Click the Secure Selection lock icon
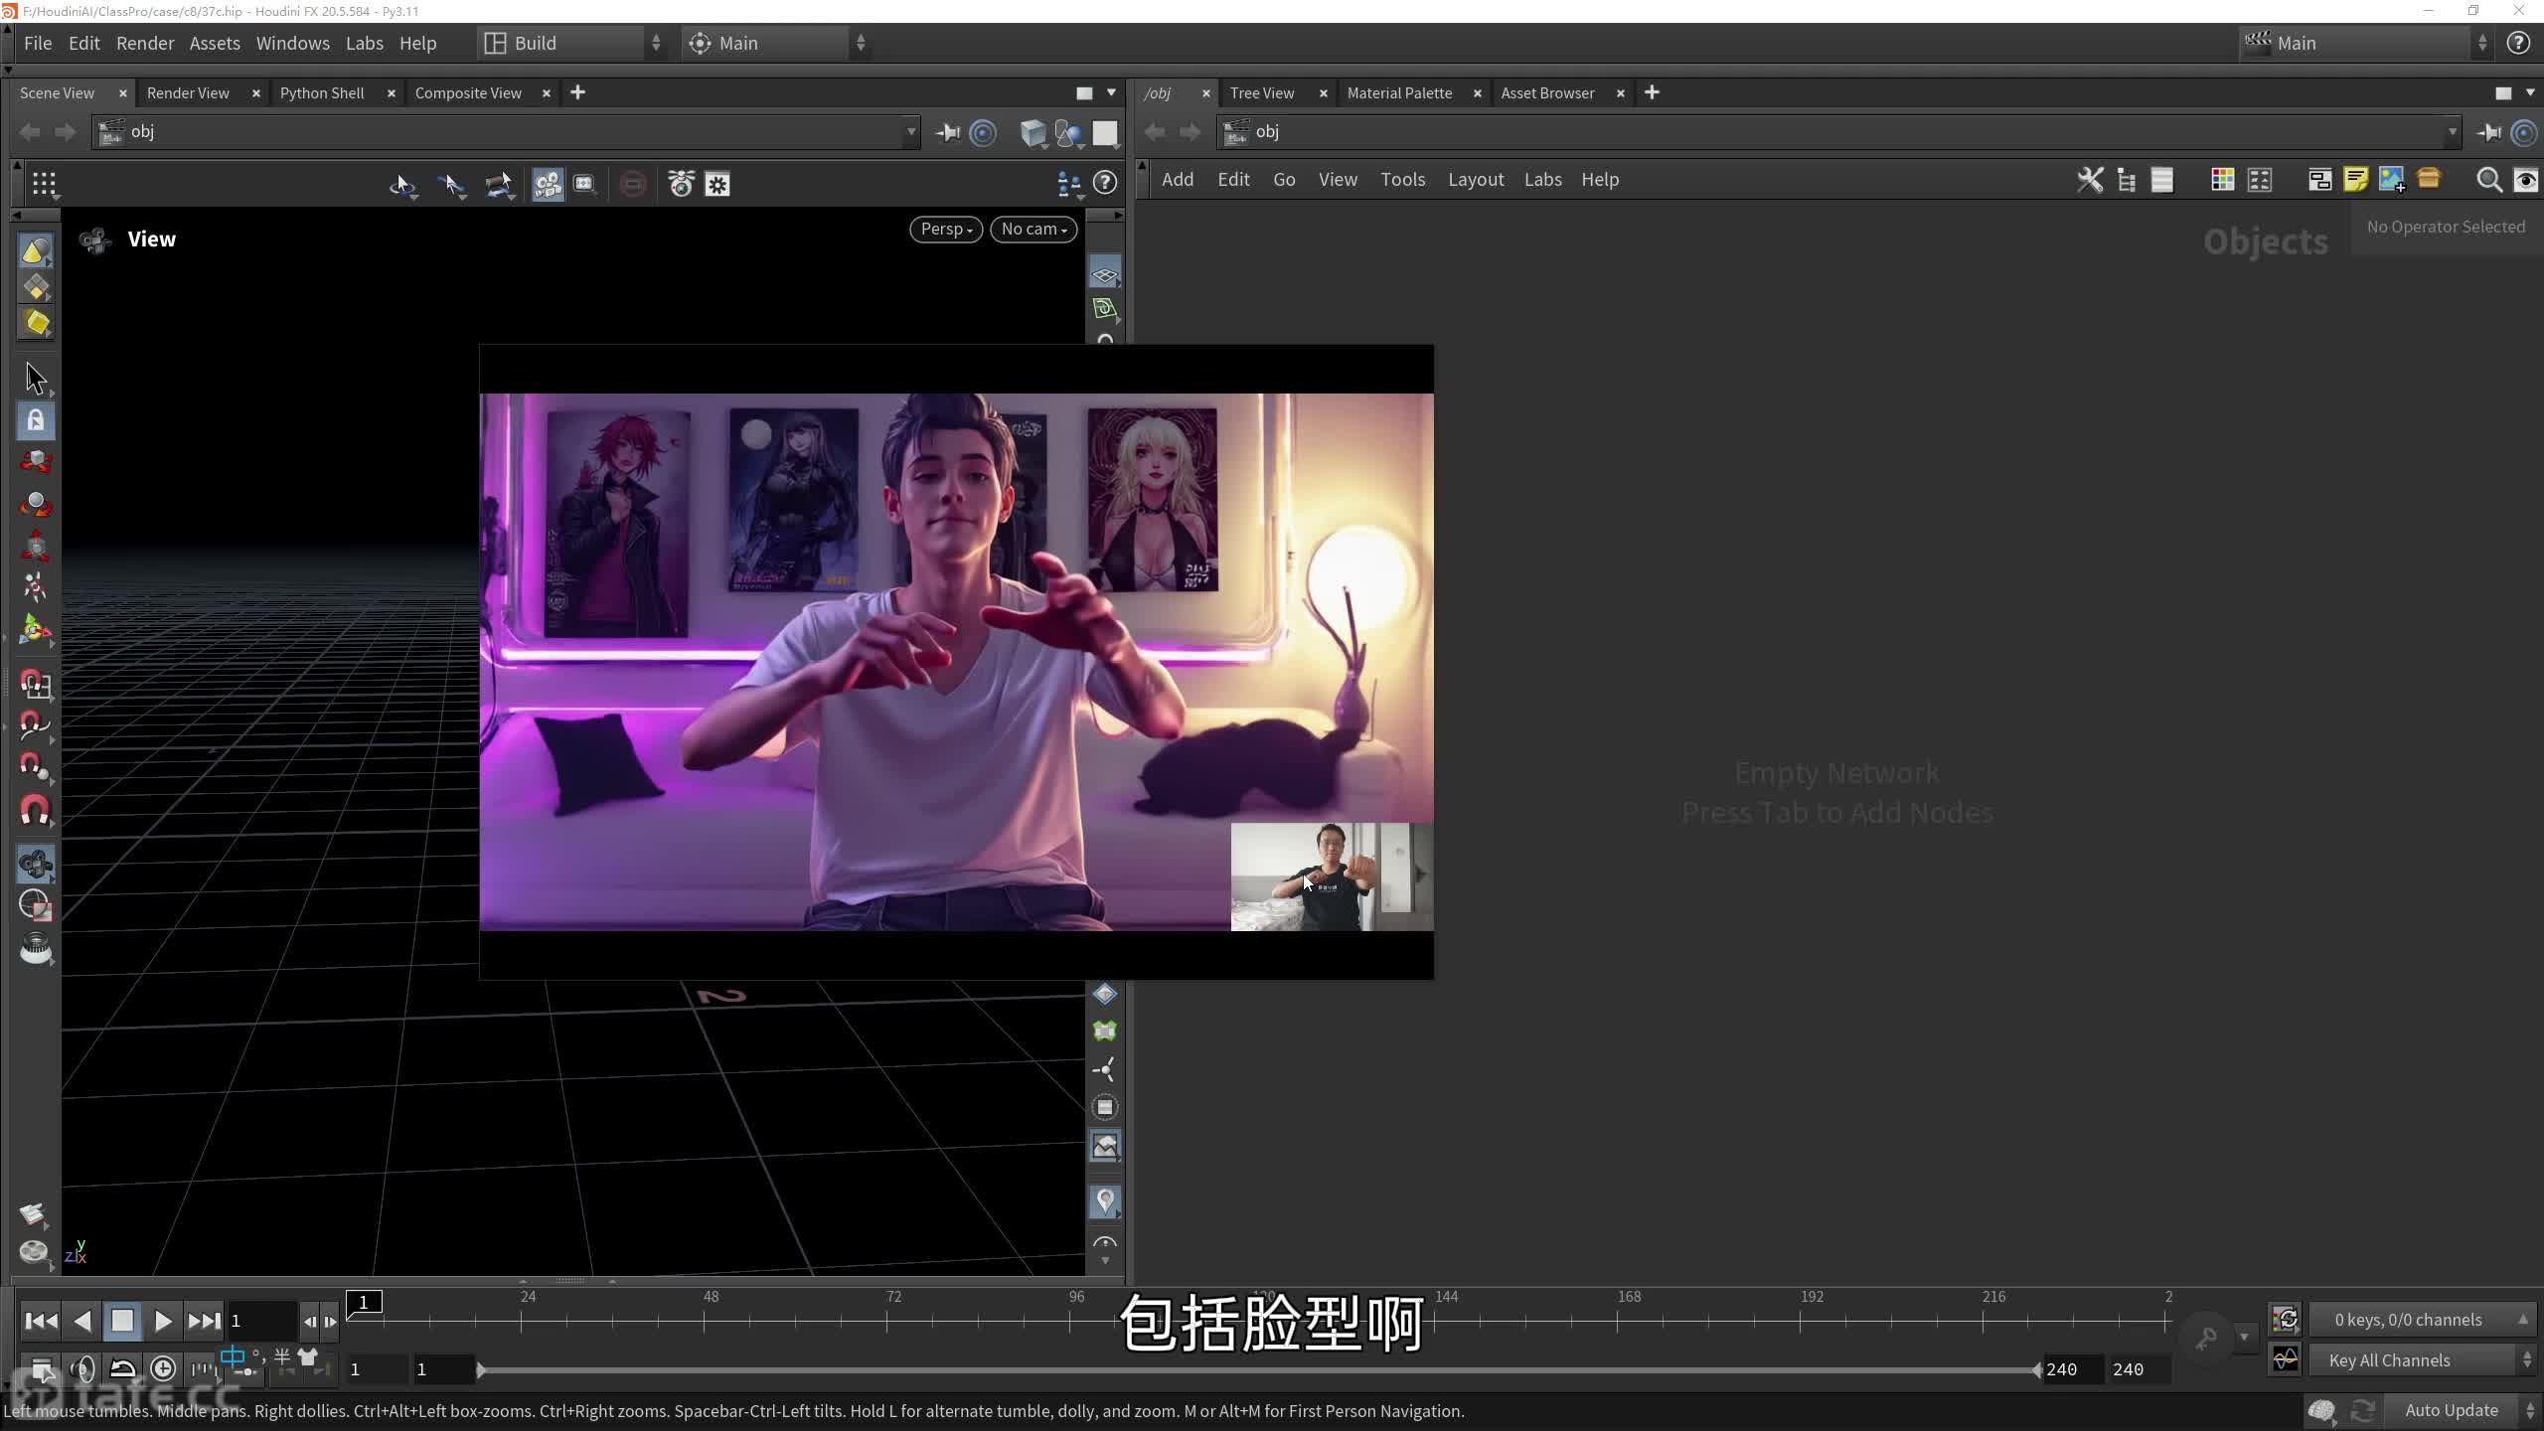The width and height of the screenshot is (2544, 1431). (x=36, y=420)
